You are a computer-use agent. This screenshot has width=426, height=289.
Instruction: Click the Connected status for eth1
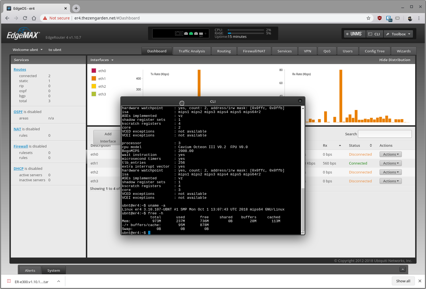(x=358, y=163)
